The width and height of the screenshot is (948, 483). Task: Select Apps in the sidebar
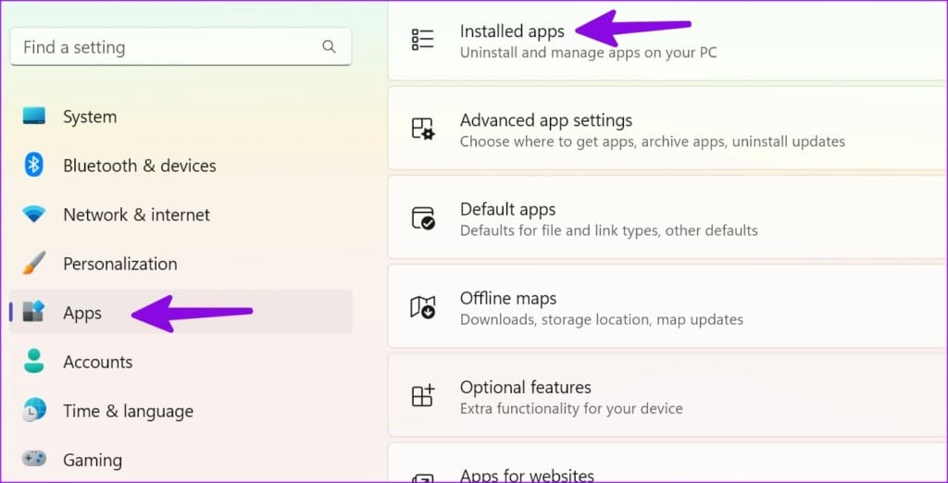point(181,312)
